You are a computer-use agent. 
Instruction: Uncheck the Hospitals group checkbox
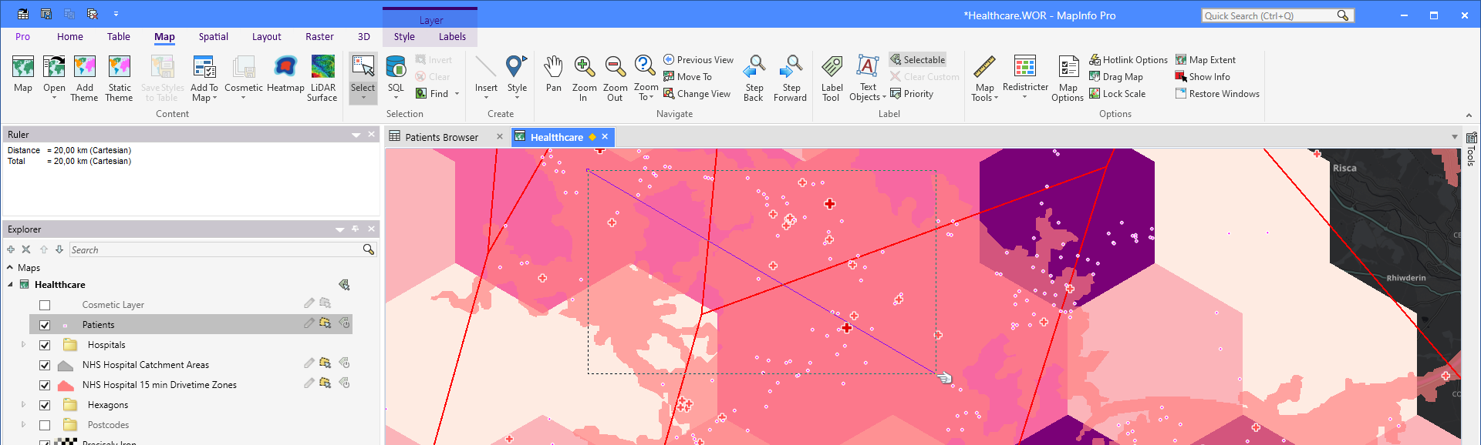pos(45,345)
